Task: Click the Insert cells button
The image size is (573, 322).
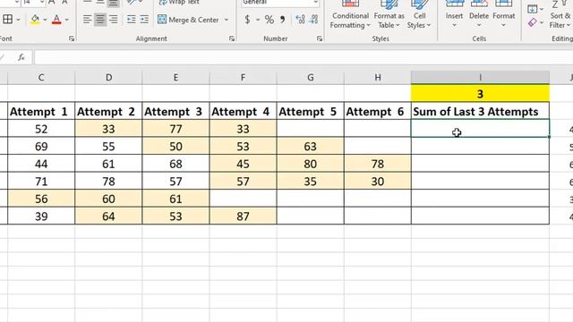Action: tap(454, 14)
